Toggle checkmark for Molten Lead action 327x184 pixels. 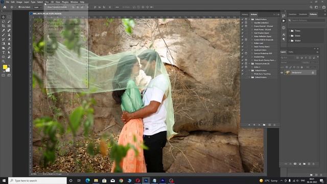242,43
